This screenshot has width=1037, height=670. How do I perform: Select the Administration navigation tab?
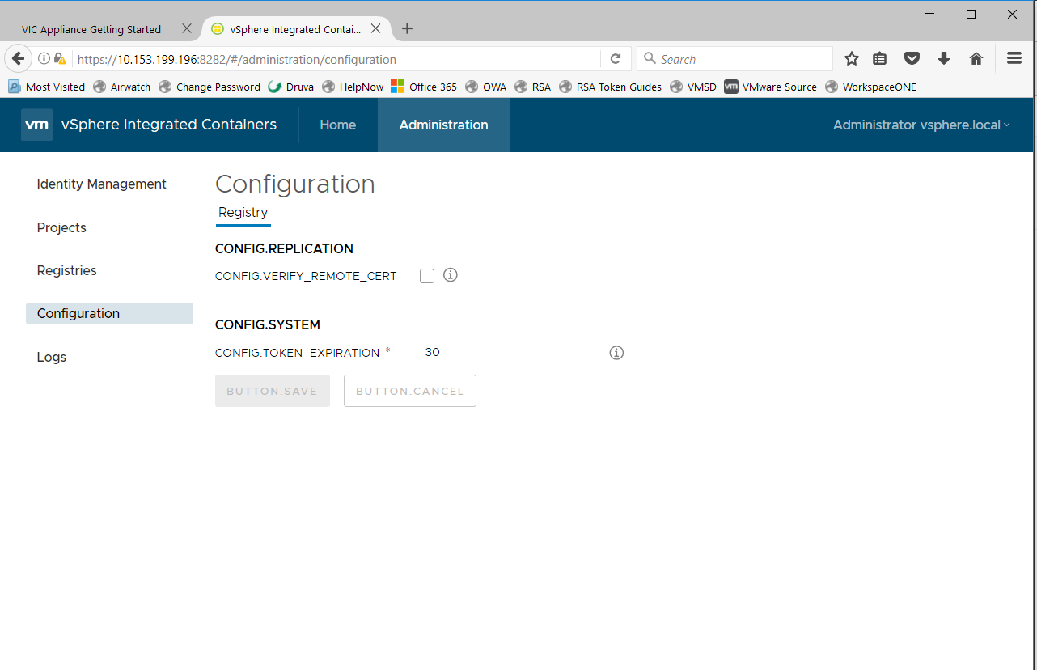pos(443,125)
